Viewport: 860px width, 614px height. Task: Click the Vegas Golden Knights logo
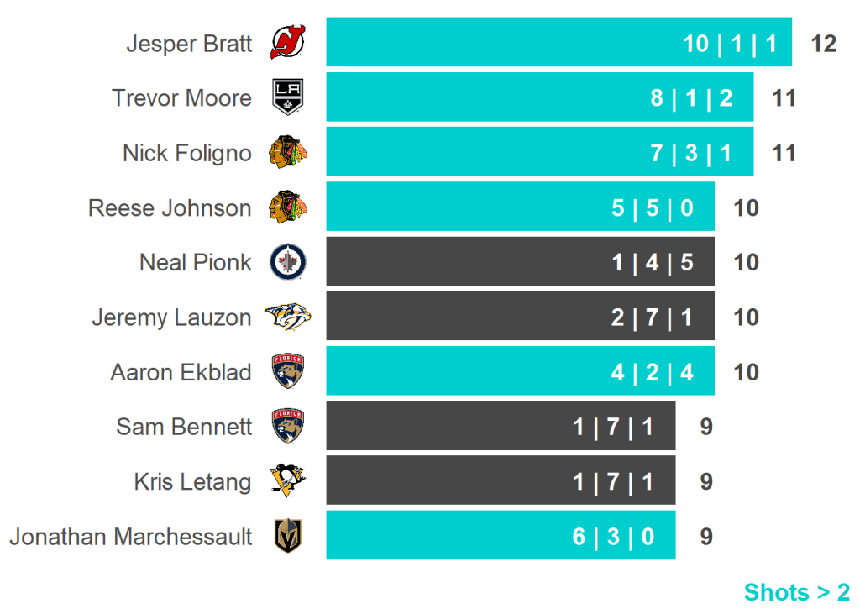pos(288,536)
